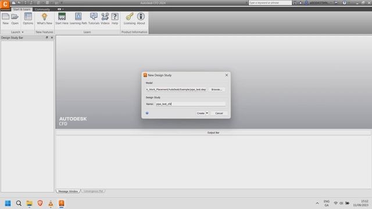Select the Convergence Plot tab
372x209 pixels.
(x=93, y=191)
